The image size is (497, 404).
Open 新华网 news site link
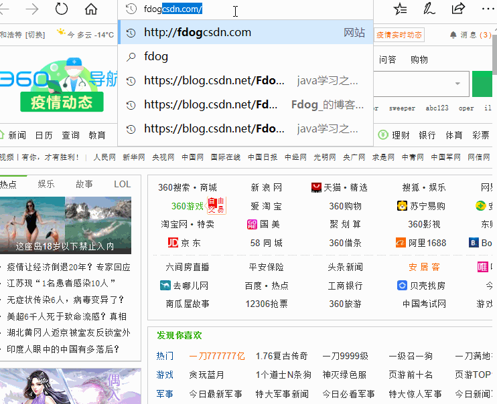134,157
